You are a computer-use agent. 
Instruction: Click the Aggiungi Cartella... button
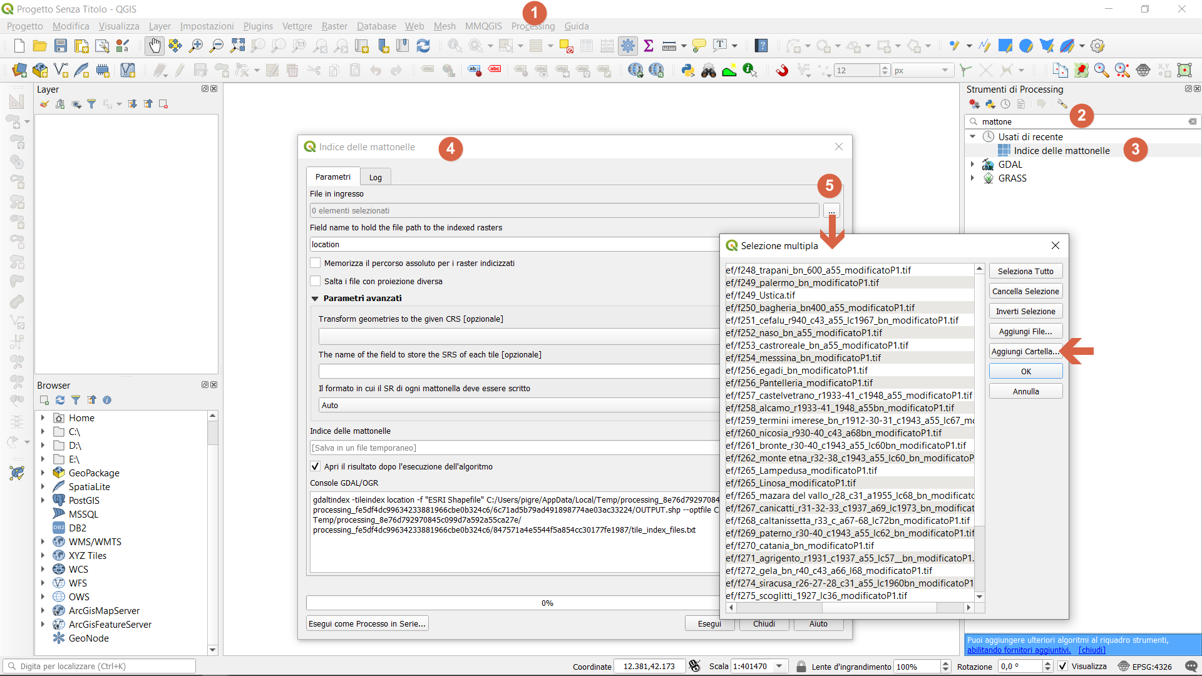[1025, 351]
